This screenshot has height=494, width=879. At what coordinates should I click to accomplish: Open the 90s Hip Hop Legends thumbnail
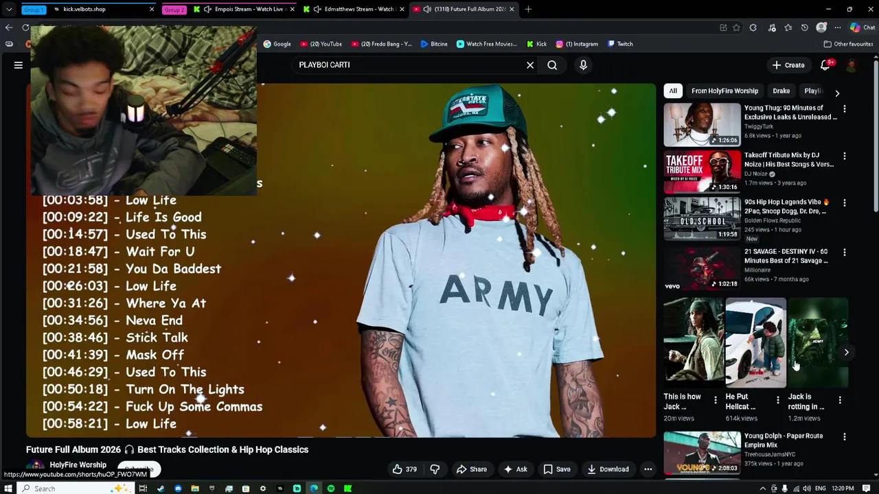click(702, 218)
